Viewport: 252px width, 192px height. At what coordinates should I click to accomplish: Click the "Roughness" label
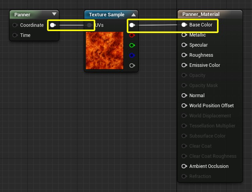click(201, 55)
